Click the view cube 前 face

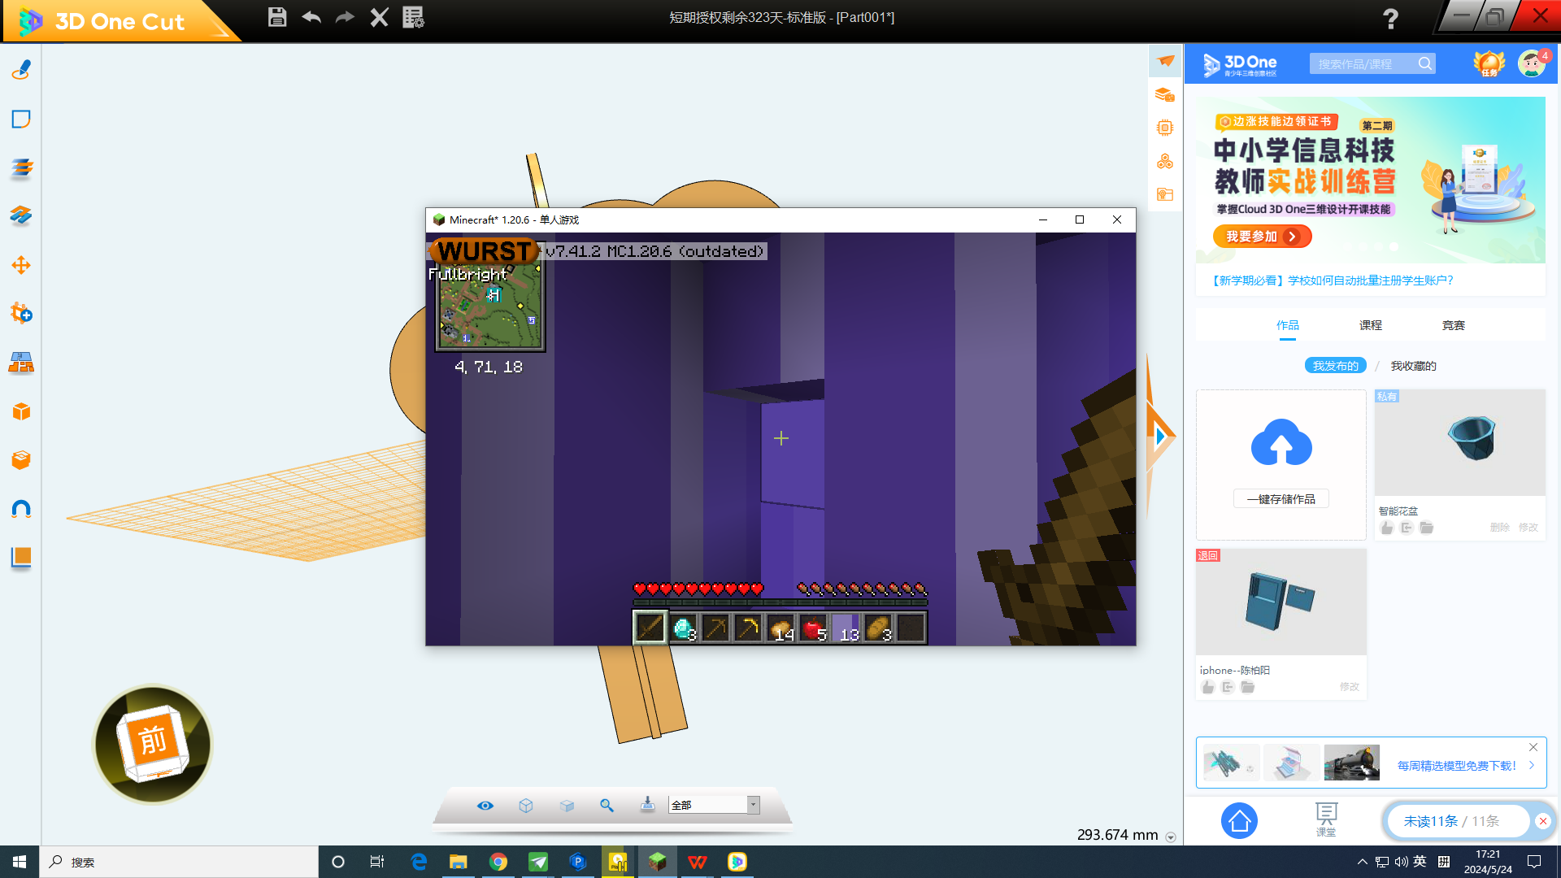(x=152, y=741)
